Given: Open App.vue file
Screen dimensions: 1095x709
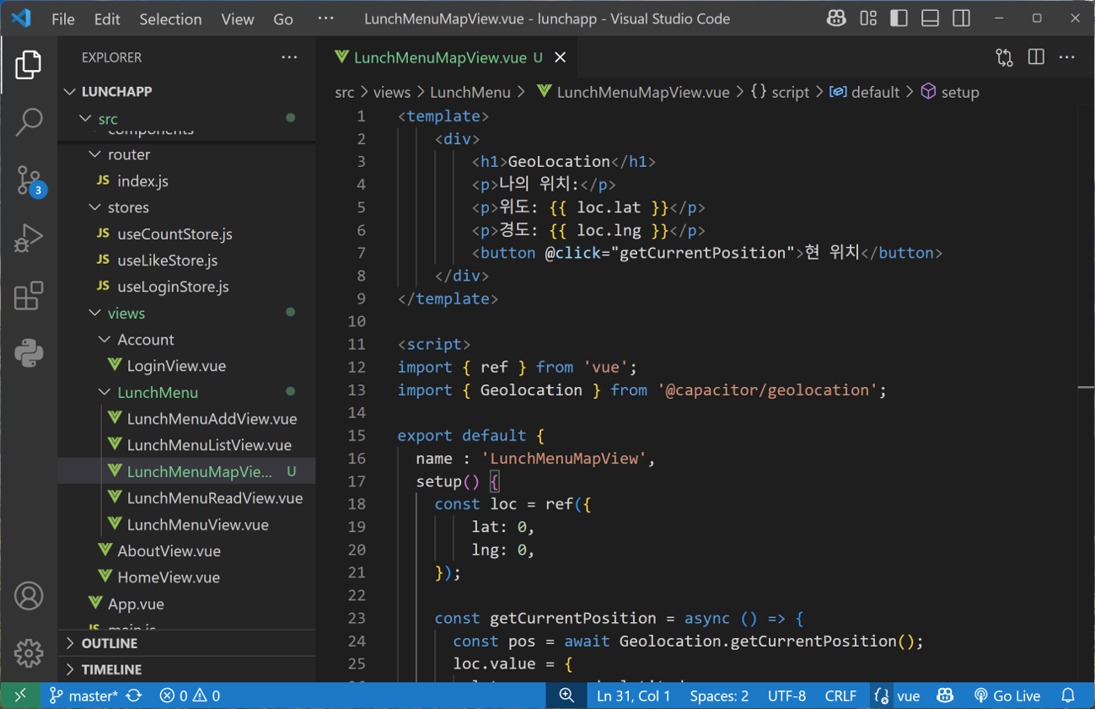Looking at the screenshot, I should 185,604.
